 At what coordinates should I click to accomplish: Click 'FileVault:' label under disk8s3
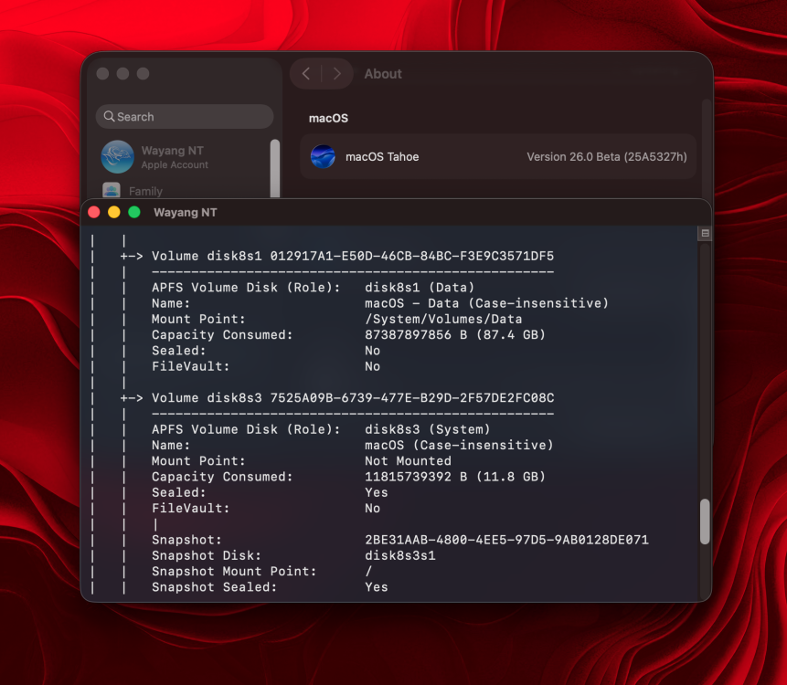(191, 509)
